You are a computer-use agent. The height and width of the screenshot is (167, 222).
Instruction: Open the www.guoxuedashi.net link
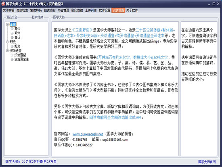pos(88,134)
